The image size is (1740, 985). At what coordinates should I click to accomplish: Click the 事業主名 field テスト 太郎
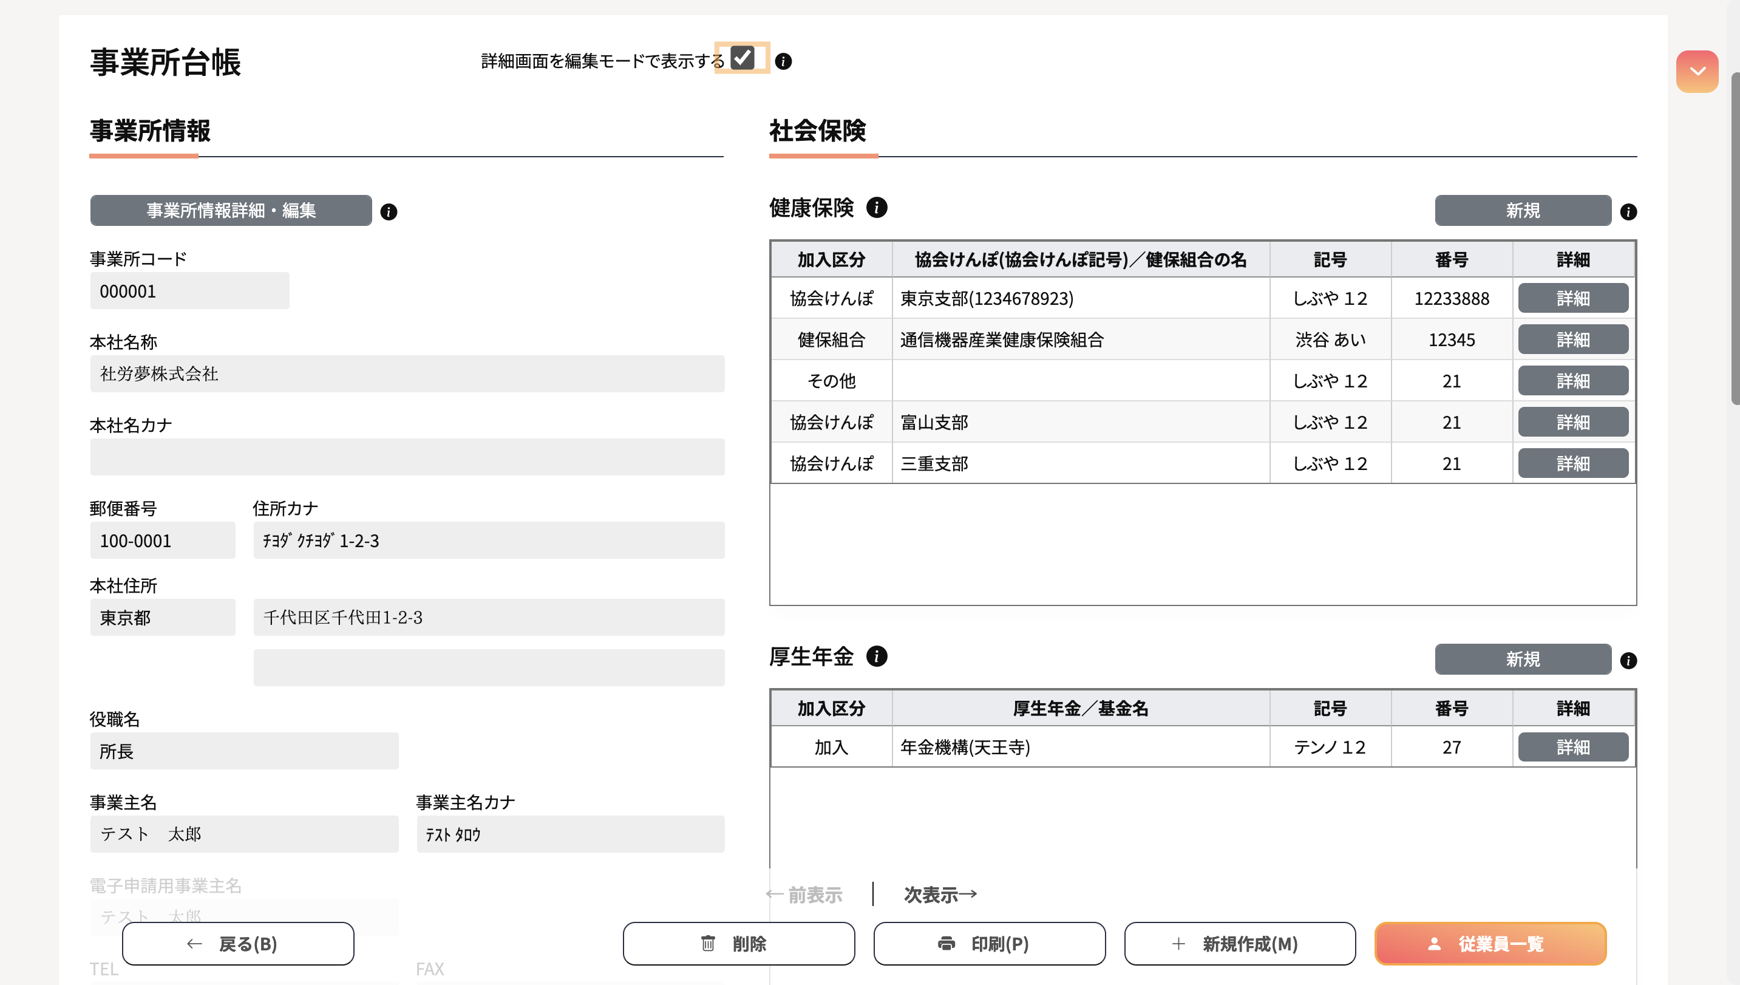244,834
